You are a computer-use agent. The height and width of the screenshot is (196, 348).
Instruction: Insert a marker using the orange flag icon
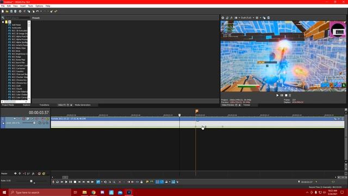coord(147,182)
